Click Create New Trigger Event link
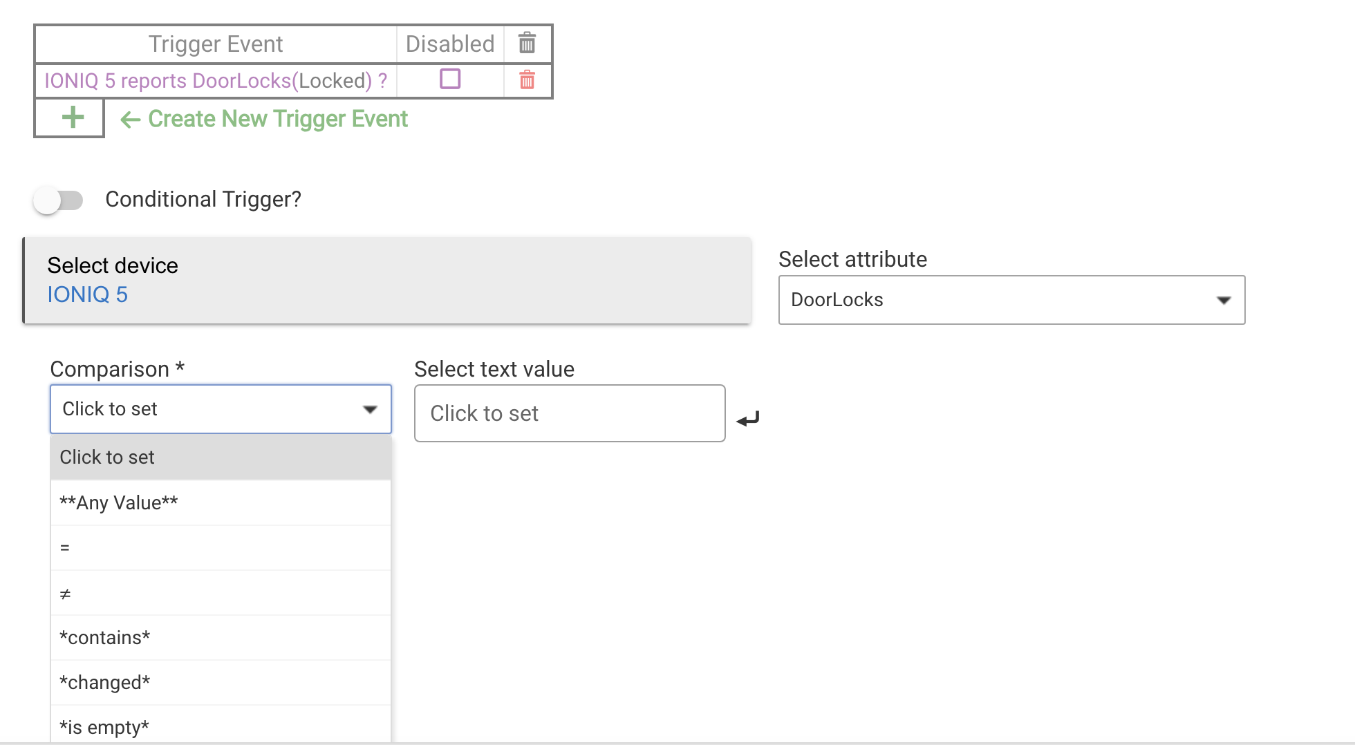This screenshot has width=1355, height=745. coord(277,119)
